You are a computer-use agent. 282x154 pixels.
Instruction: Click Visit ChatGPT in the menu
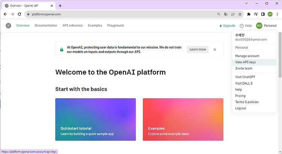[x=254, y=77]
